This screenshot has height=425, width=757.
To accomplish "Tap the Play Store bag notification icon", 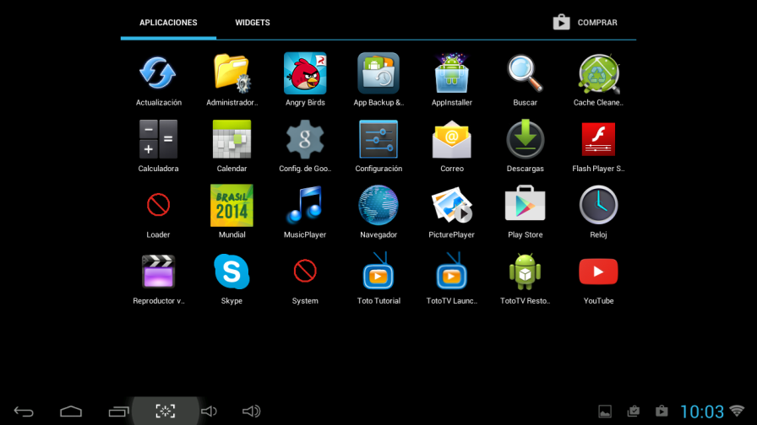I will pyautogui.click(x=662, y=411).
